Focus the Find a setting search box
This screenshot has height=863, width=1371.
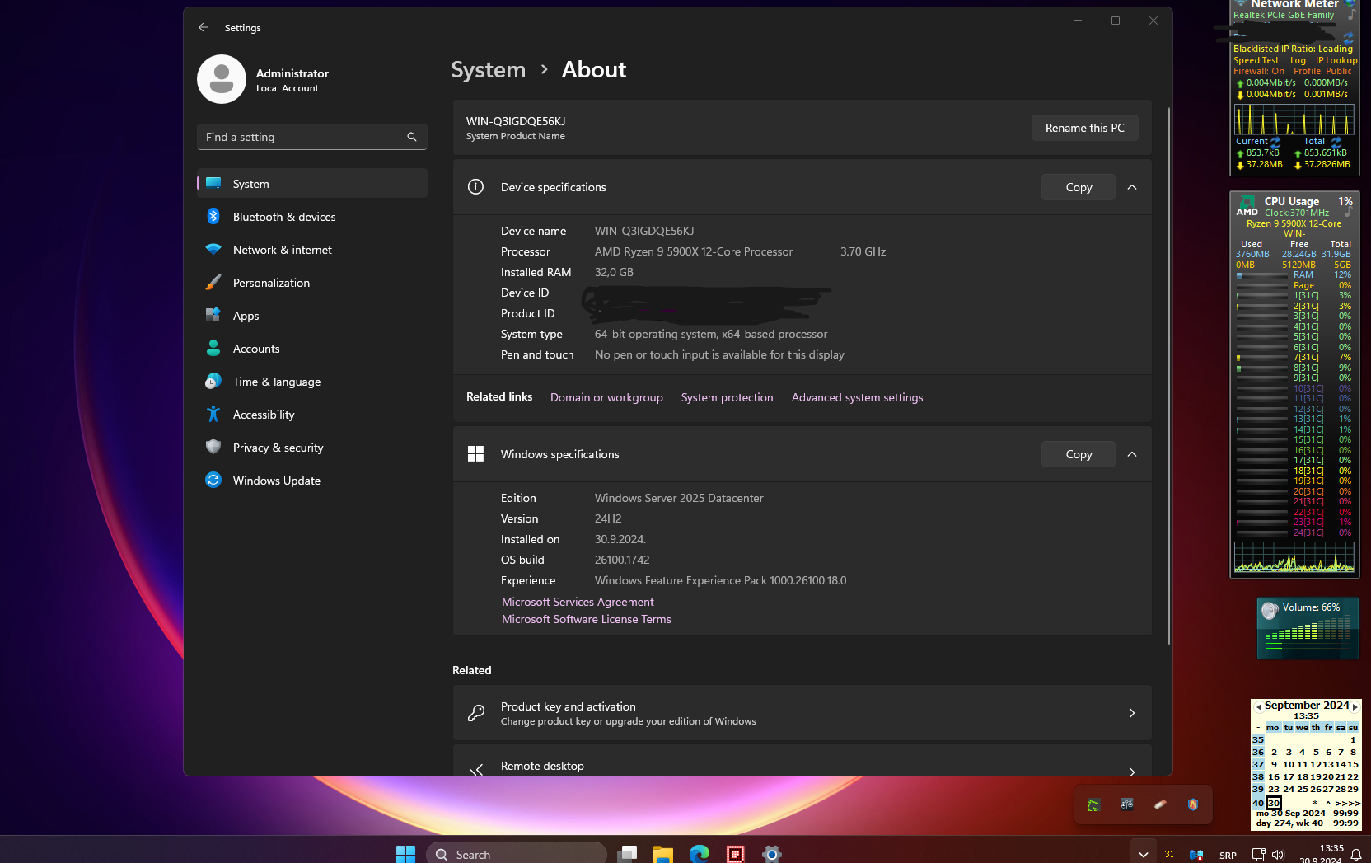tap(312, 137)
